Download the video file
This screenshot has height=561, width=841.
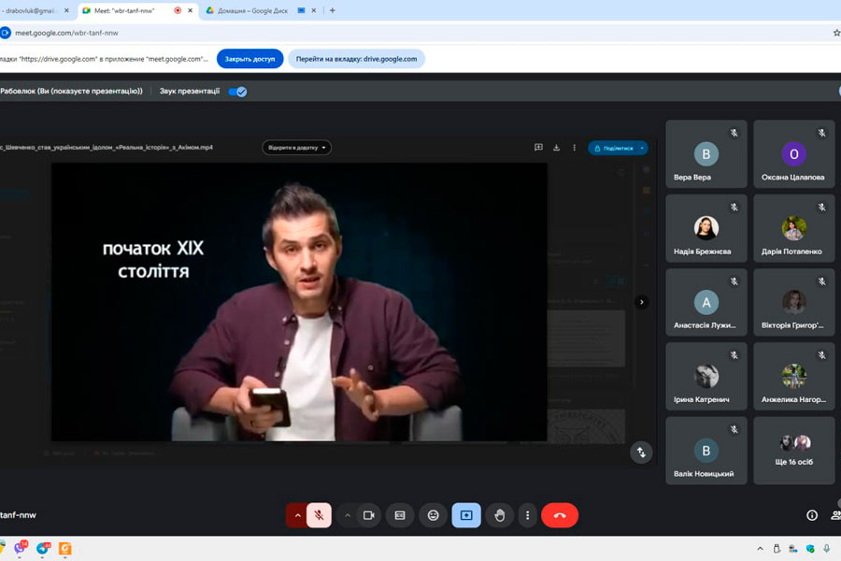pyautogui.click(x=556, y=148)
